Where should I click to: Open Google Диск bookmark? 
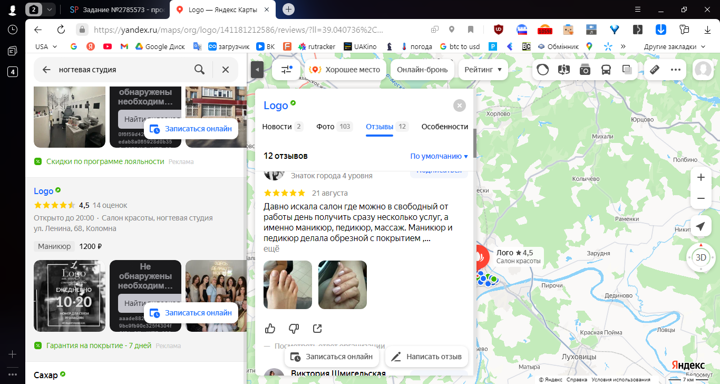coord(160,46)
